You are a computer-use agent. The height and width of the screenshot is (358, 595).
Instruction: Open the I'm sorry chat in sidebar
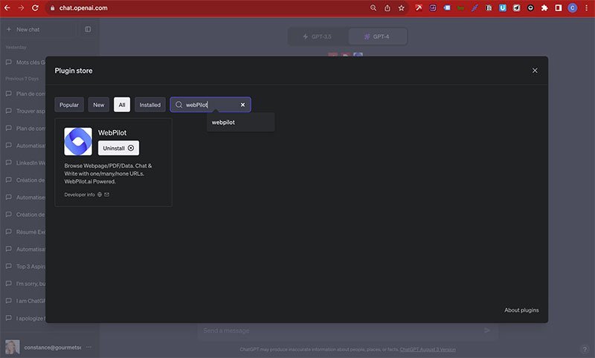[x=25, y=284]
